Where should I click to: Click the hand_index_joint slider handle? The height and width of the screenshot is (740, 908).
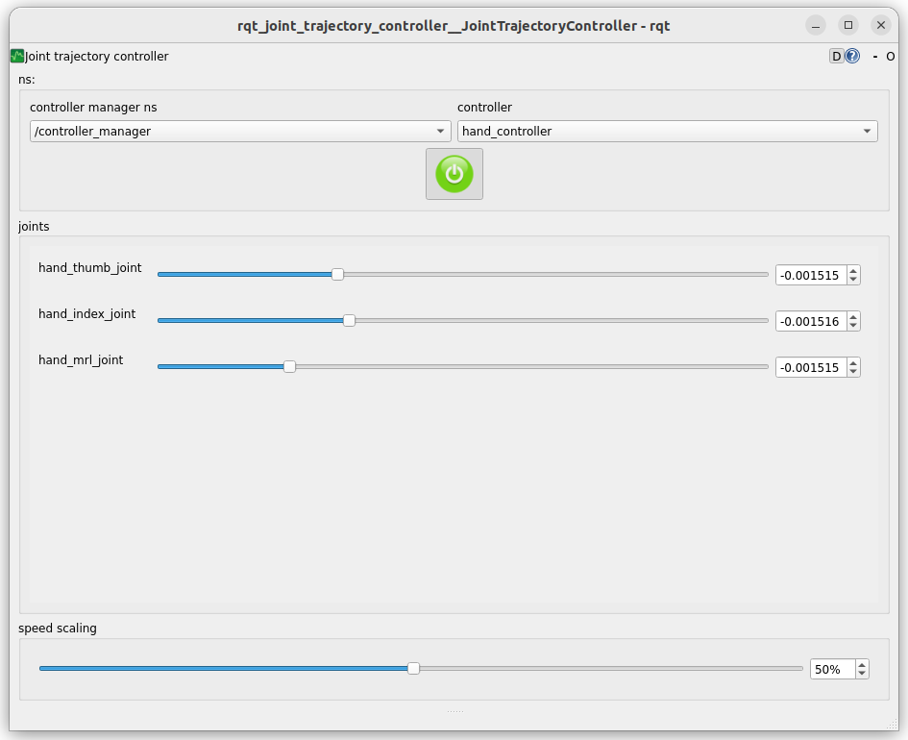point(349,320)
